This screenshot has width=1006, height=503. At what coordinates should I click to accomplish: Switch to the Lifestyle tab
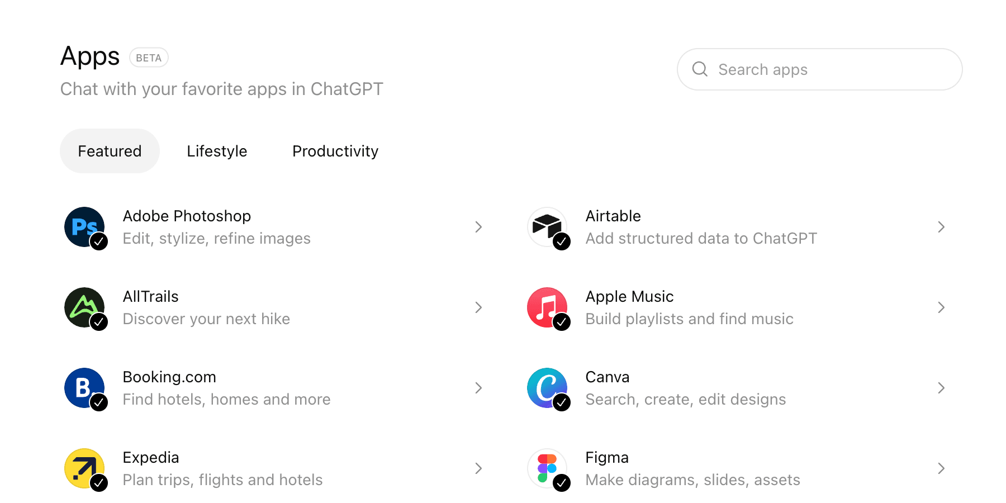[217, 151]
